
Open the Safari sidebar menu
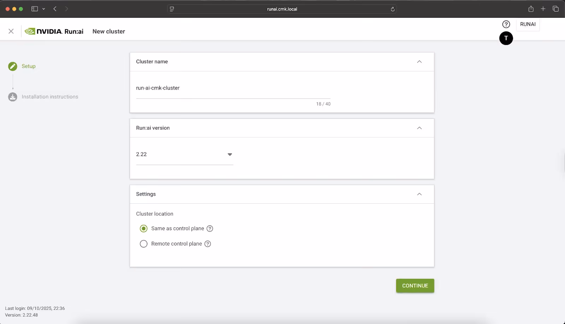[x=35, y=8]
